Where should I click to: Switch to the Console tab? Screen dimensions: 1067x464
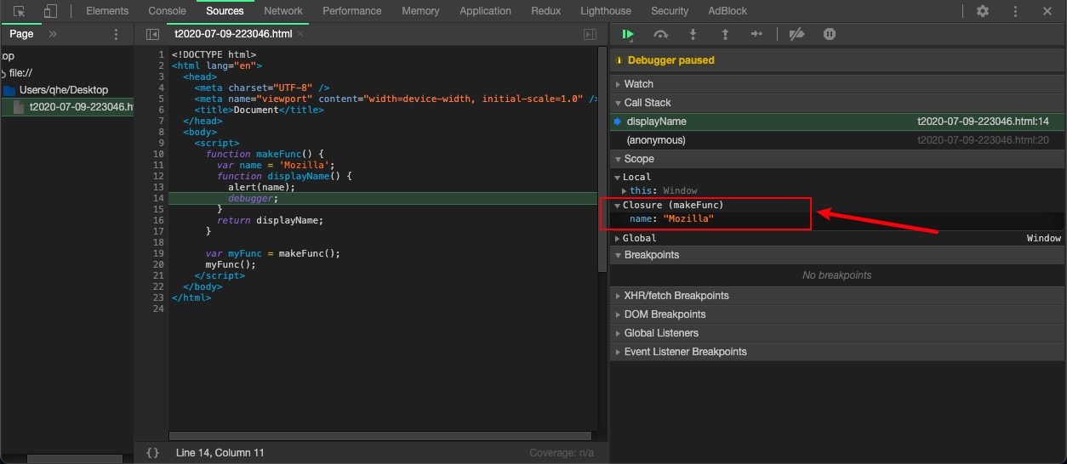[167, 11]
